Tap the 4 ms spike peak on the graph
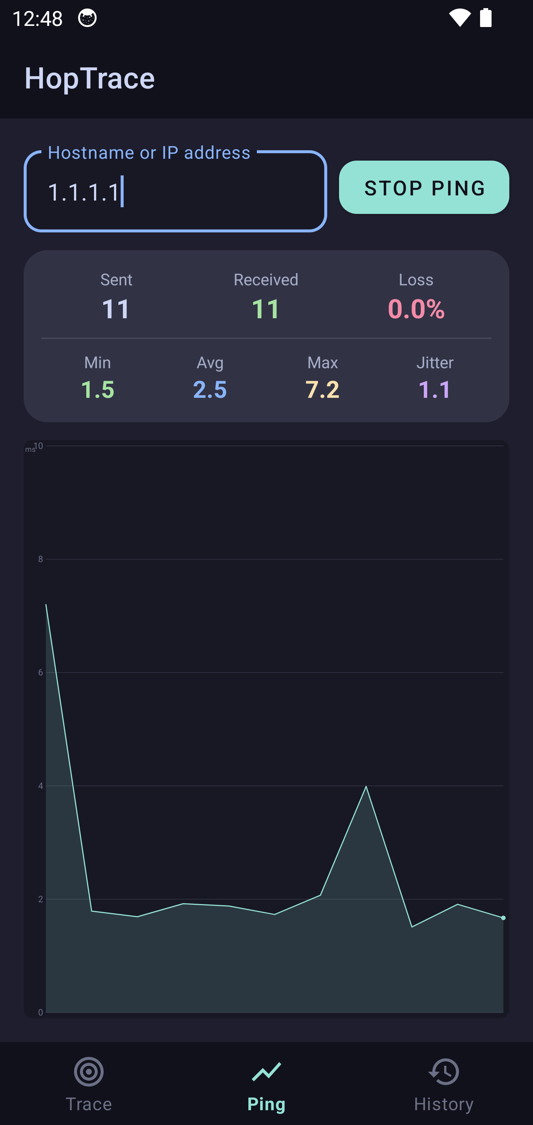 tap(366, 786)
